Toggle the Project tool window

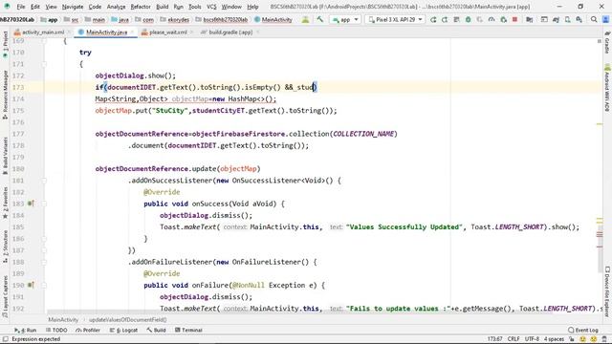(x=5, y=44)
